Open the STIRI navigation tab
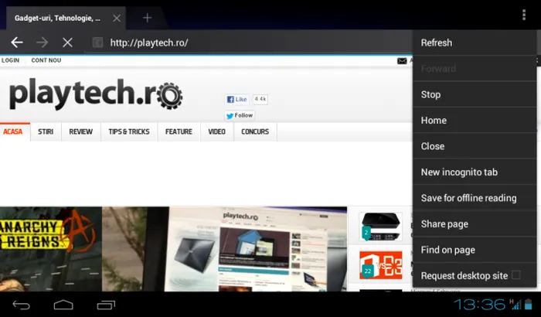Screen dimensions: 541x317 pos(46,131)
